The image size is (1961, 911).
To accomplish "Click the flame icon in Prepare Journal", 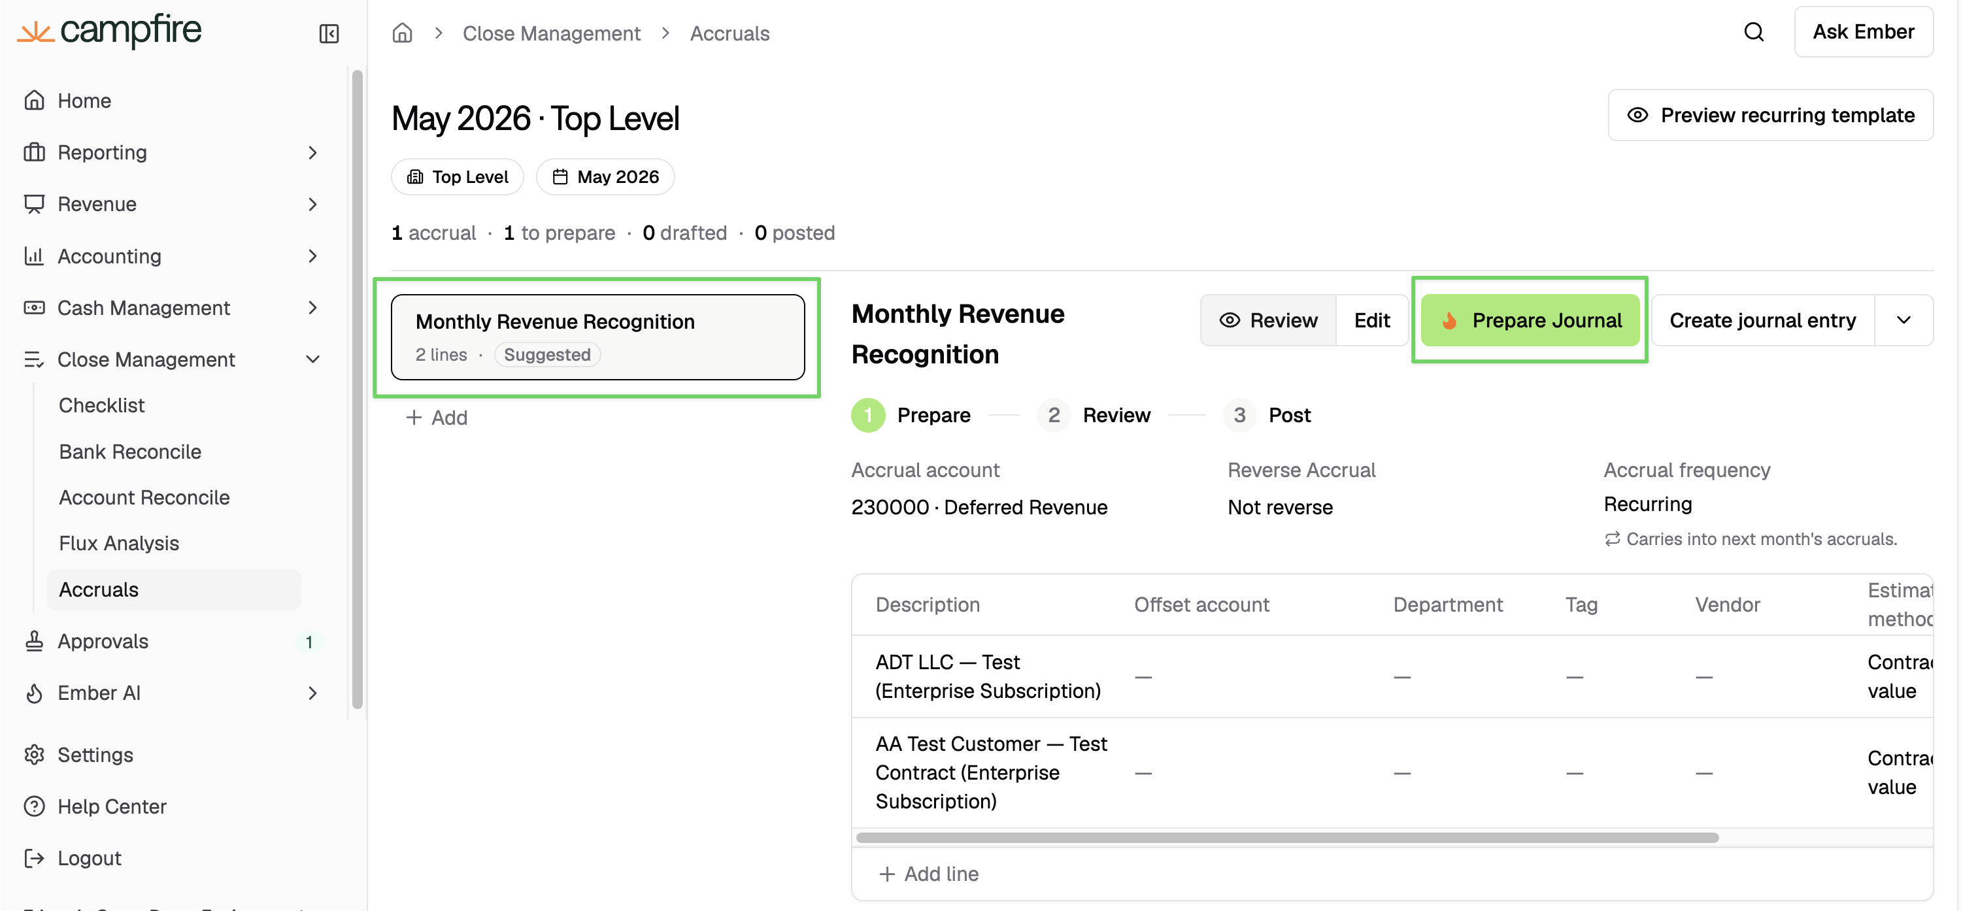I will [1449, 320].
